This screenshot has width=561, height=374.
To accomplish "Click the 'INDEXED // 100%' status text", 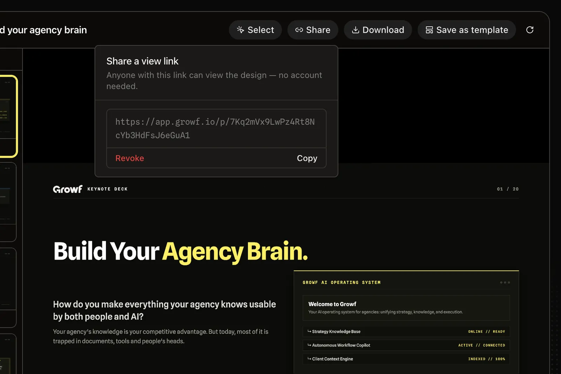I will [x=486, y=359].
